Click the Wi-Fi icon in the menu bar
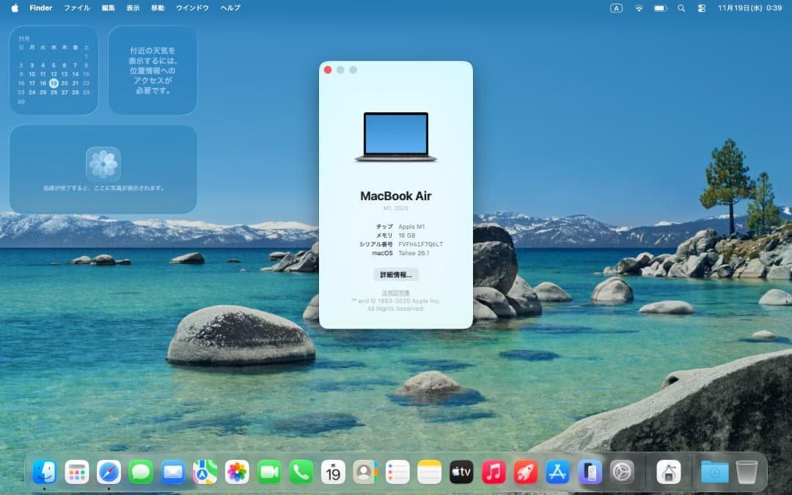Image resolution: width=792 pixels, height=495 pixels. (x=639, y=8)
